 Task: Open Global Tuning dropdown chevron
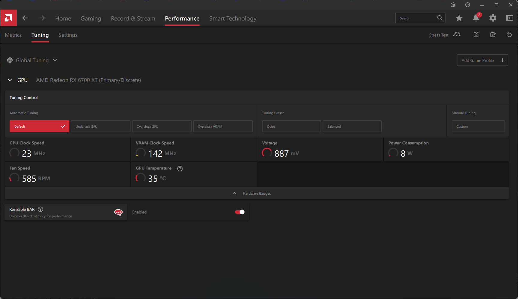click(x=55, y=60)
